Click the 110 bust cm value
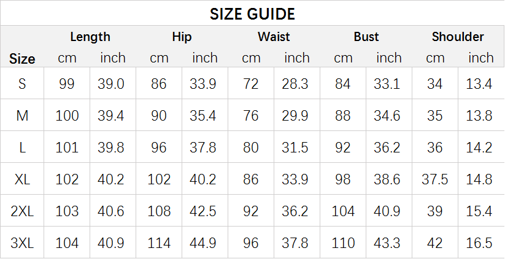The image size is (505, 259). [x=343, y=243]
